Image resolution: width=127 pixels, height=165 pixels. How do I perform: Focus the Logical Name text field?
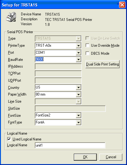coord(70,145)
